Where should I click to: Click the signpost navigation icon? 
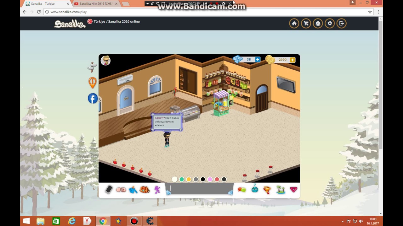tap(92, 67)
